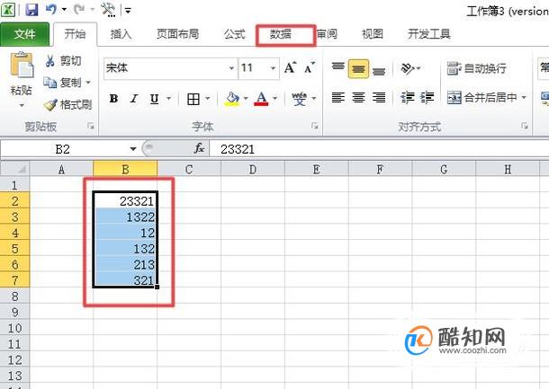The width and height of the screenshot is (549, 389).
Task: Align text right
Action: 379,98
